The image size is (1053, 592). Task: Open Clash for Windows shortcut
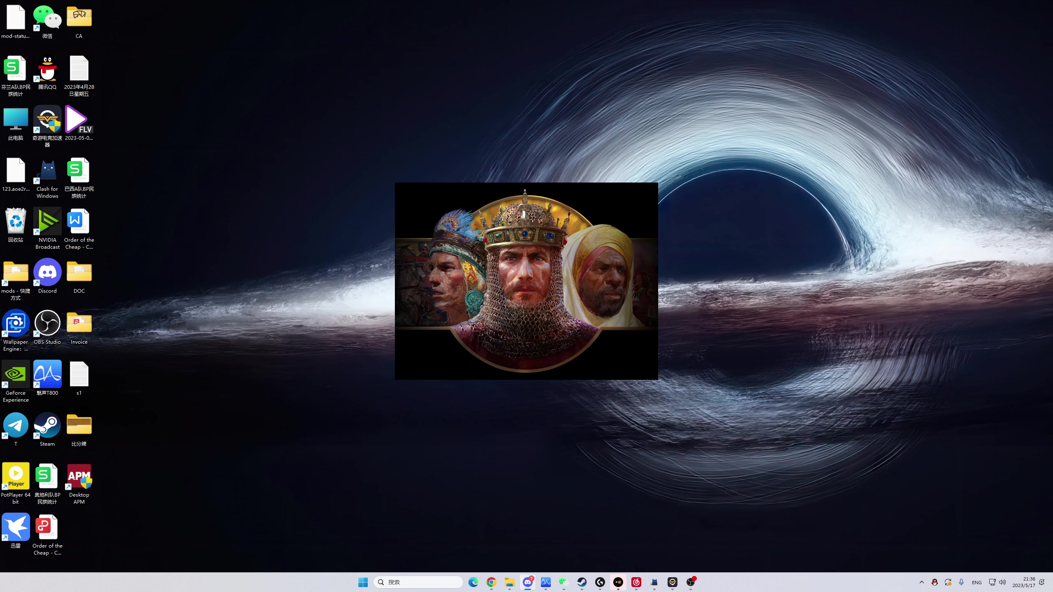tap(47, 171)
